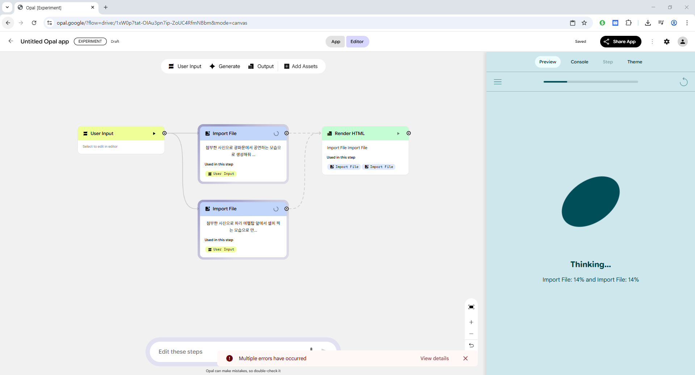Run the Render HTML node play icon

point(398,134)
